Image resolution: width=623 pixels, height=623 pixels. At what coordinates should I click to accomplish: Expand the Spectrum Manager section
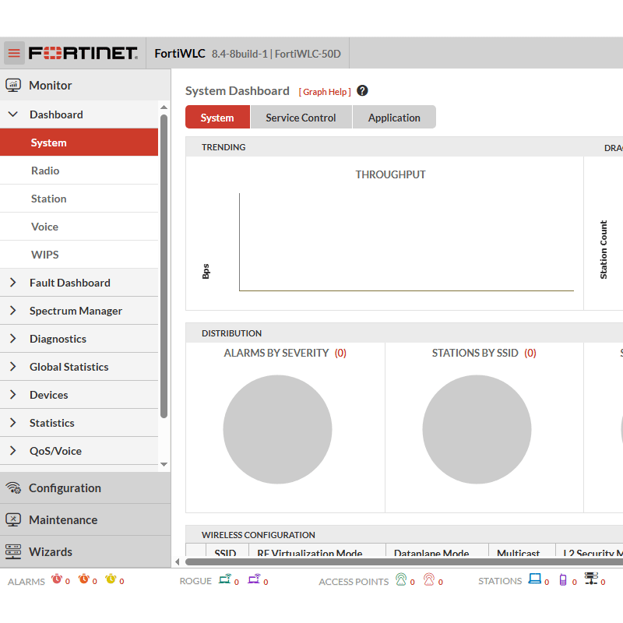(13, 311)
